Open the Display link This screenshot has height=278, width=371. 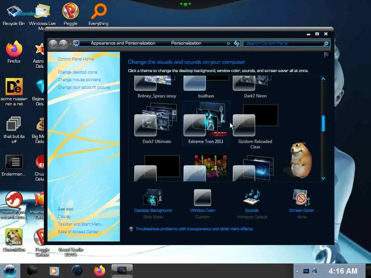[64, 216]
